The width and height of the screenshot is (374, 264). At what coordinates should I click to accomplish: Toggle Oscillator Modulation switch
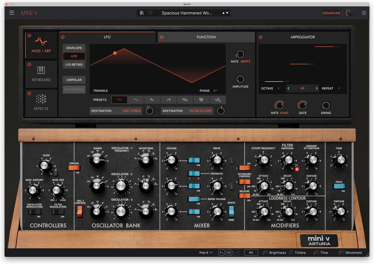[x=34, y=212]
